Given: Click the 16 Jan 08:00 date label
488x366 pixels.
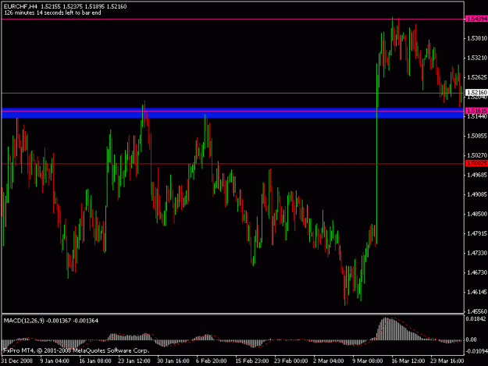Looking at the screenshot, I should tap(95, 361).
